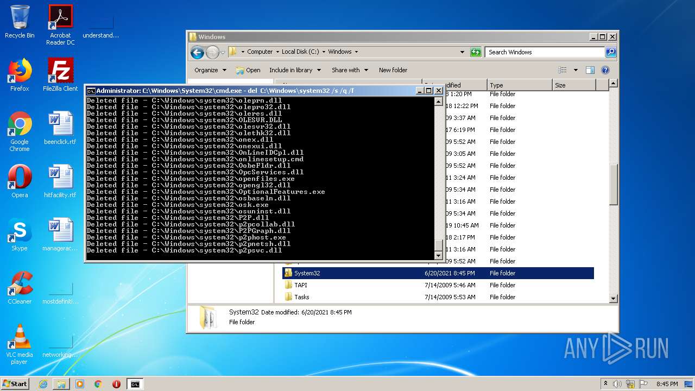Open Opera from the taskbar
Viewport: 695px width, 391px height.
click(116, 384)
